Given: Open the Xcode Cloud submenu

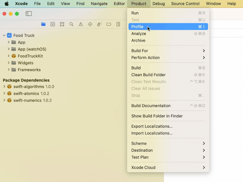Looking at the screenshot, I should pos(168,168).
